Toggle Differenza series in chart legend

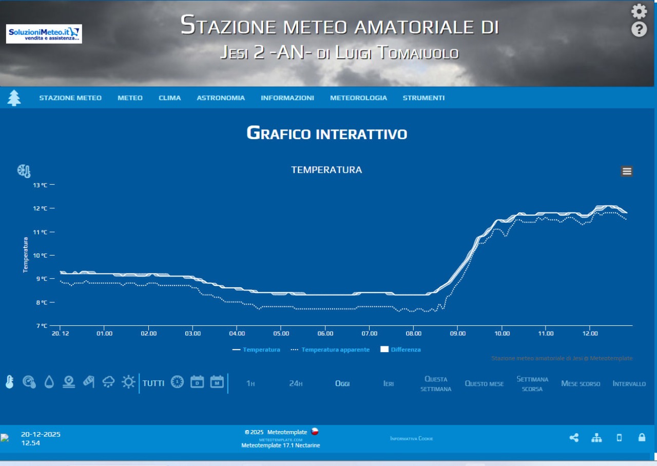coord(400,349)
